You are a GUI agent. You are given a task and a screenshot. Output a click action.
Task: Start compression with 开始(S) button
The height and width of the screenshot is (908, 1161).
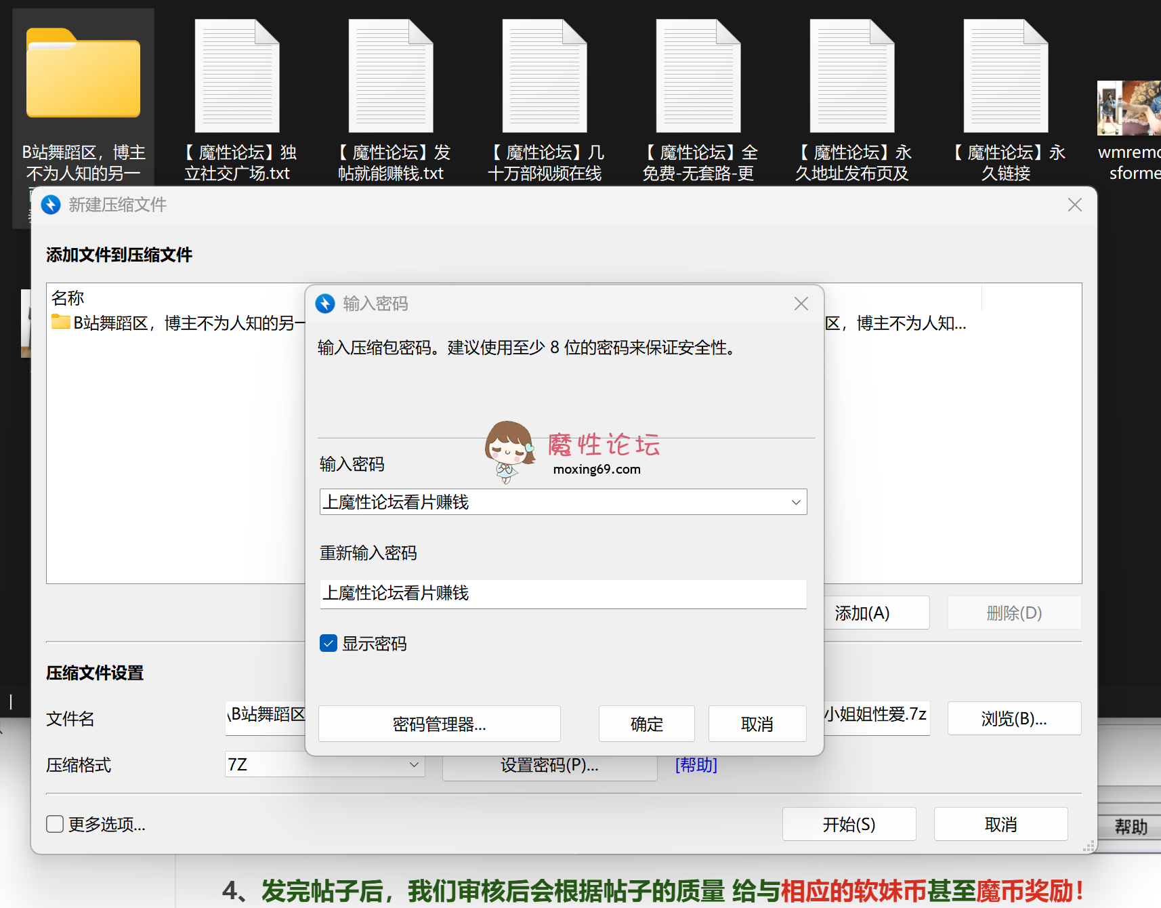[x=849, y=824]
